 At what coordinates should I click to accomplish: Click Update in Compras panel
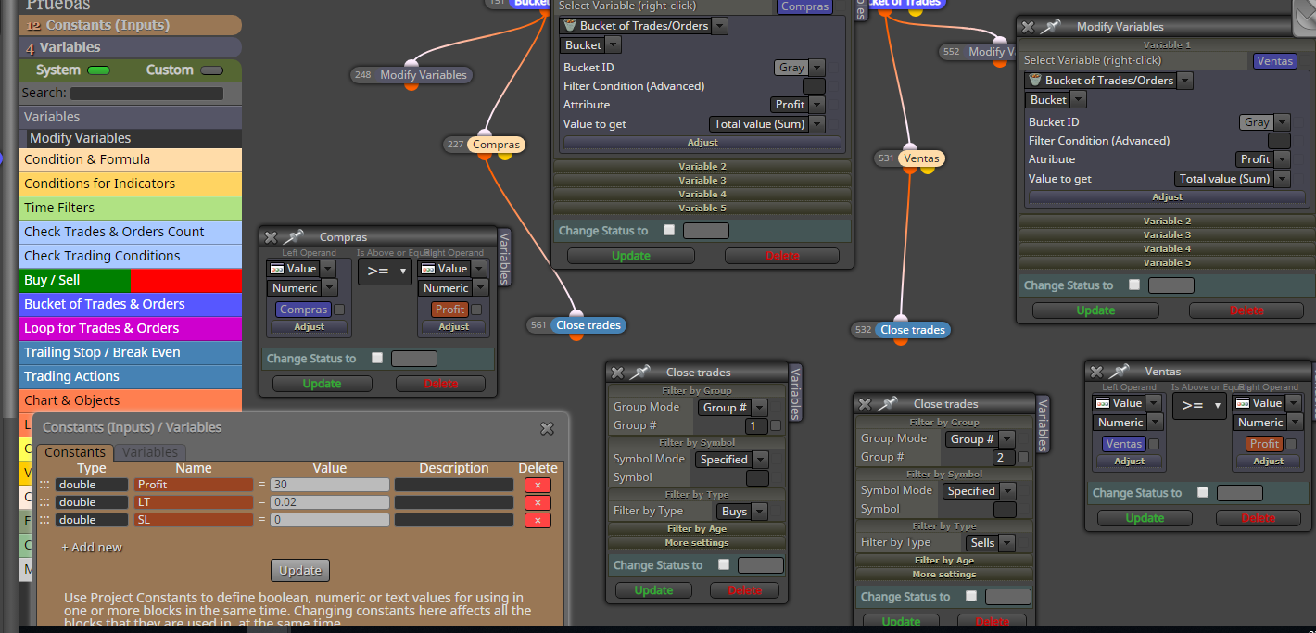[x=322, y=384]
